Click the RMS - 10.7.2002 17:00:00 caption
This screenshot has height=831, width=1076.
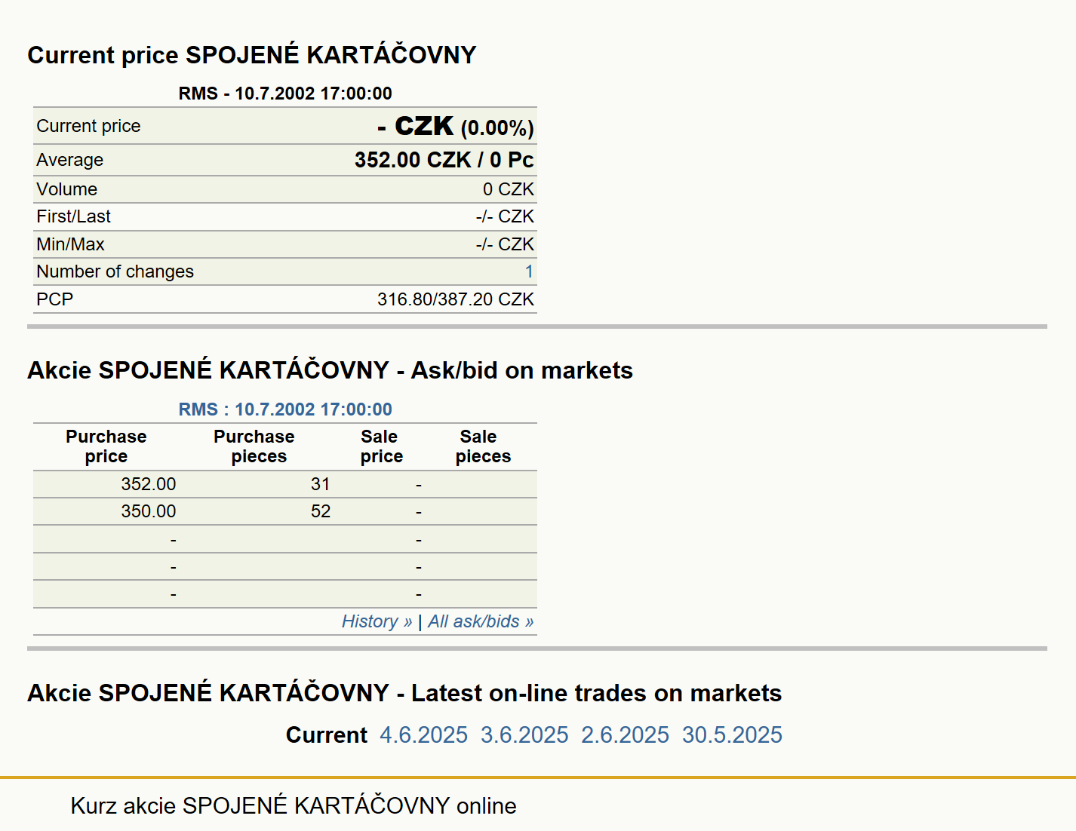click(x=285, y=94)
